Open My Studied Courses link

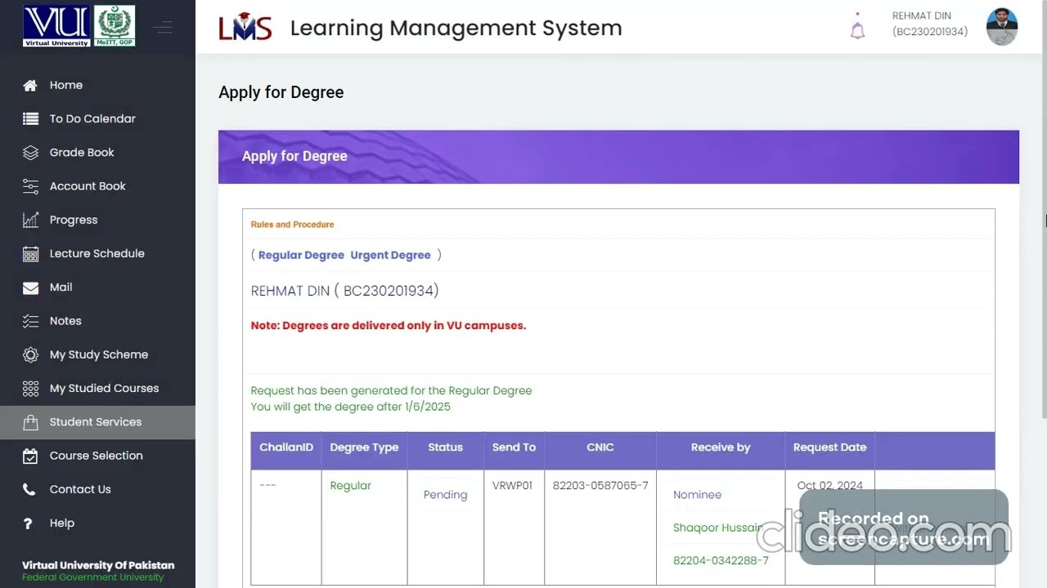click(x=104, y=389)
